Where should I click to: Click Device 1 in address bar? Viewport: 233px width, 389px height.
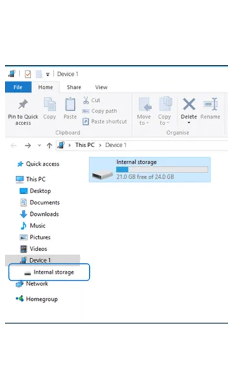coord(116,145)
